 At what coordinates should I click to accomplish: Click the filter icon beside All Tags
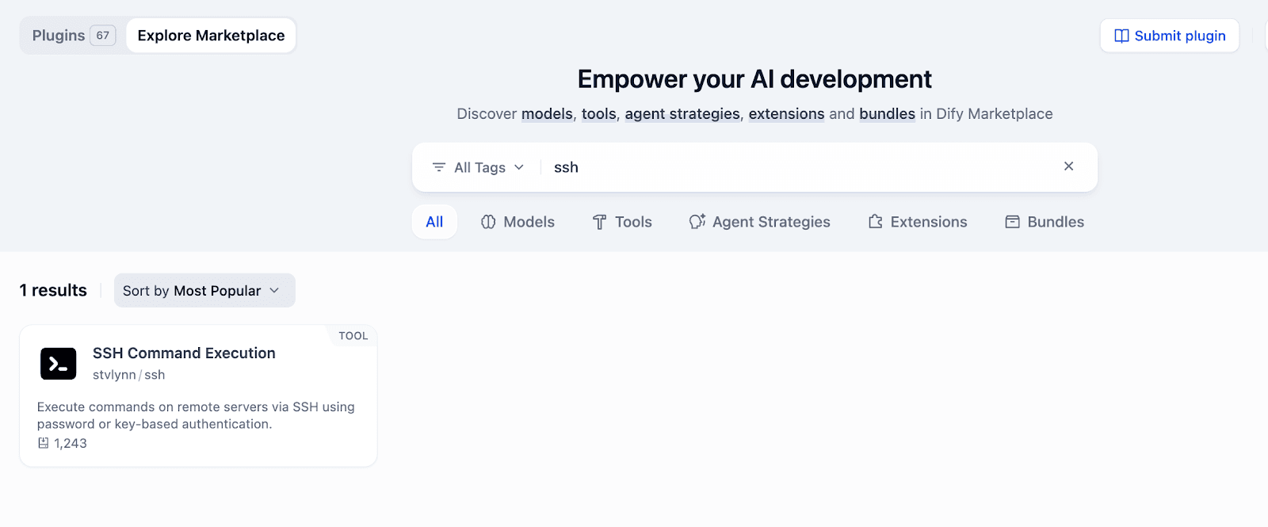[x=438, y=167]
